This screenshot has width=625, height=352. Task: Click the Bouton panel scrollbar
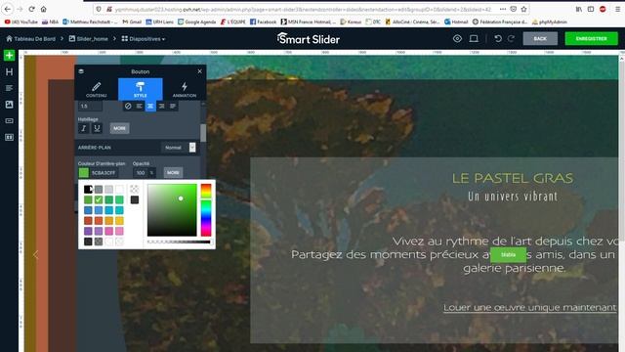pyautogui.click(x=203, y=133)
